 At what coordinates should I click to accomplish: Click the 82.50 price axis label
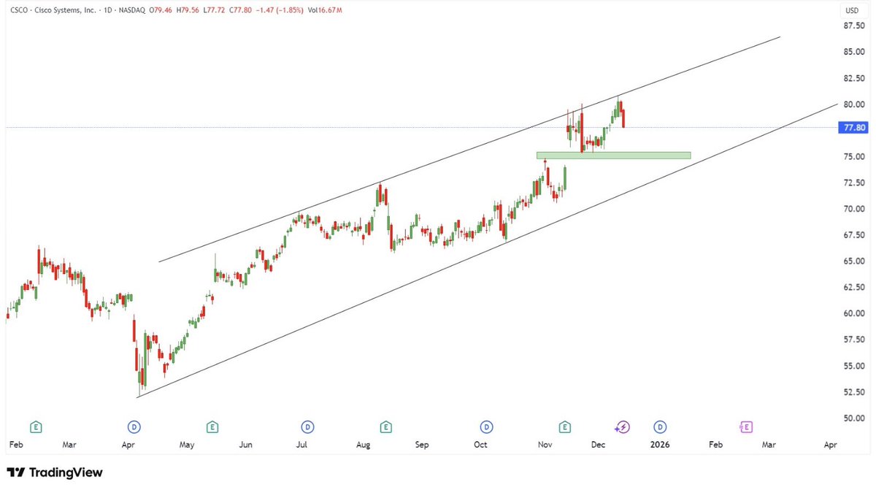pyautogui.click(x=854, y=78)
